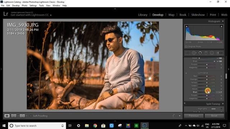This screenshot has height=129, width=230.
Task: Open Google Chrome from the taskbar
Action: coord(95,126)
